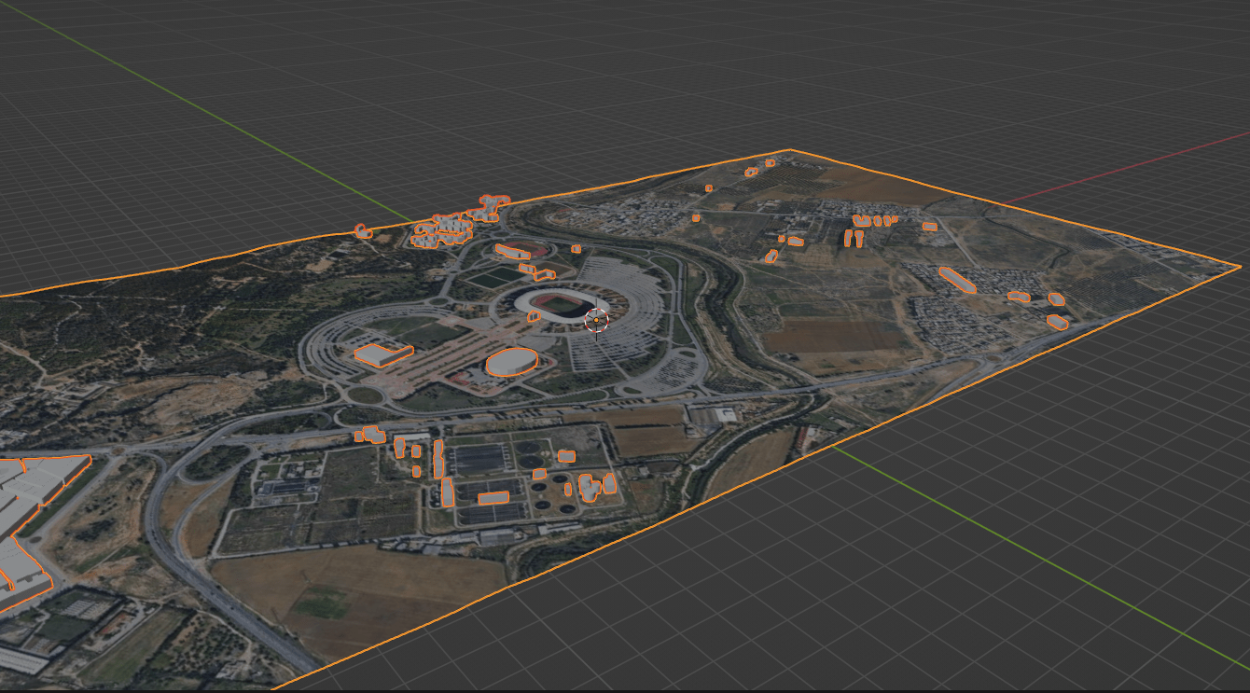The width and height of the screenshot is (1250, 693).
Task: Click the 3D cursor at the viewport center
Action: (x=598, y=320)
